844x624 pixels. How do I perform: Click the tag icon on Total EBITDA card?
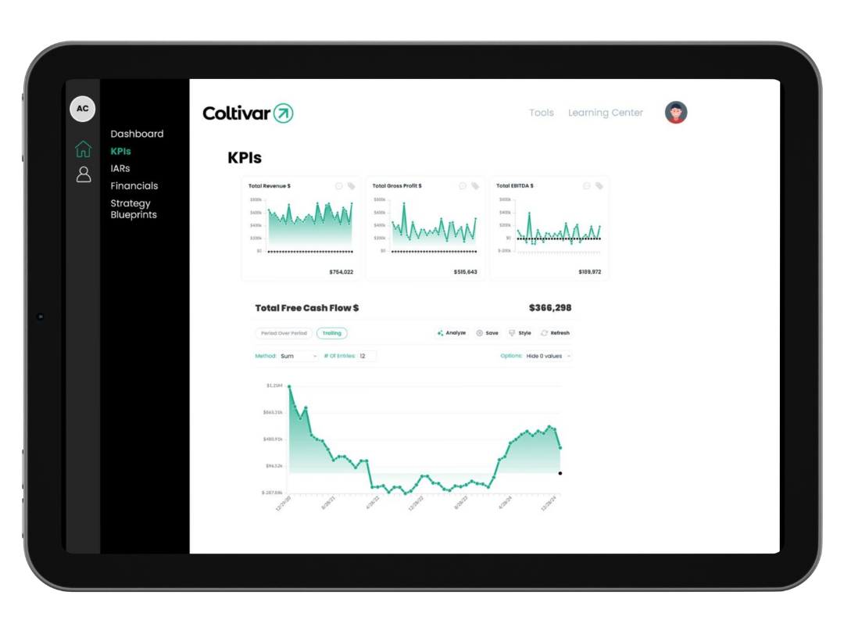coord(599,186)
